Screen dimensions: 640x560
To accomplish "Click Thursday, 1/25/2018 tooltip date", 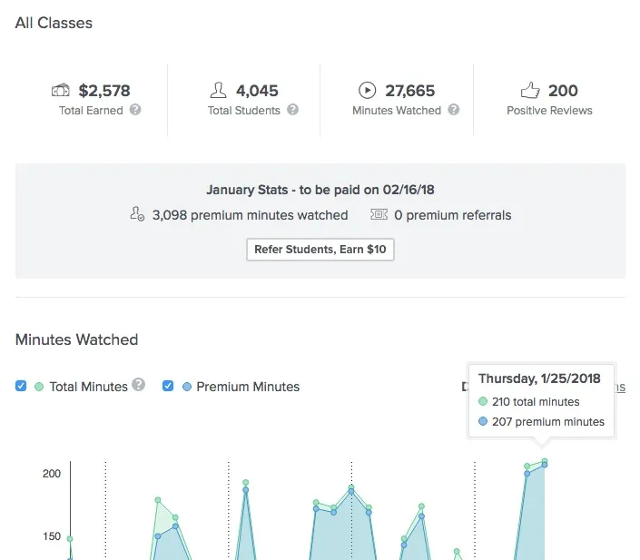I will coord(539,378).
